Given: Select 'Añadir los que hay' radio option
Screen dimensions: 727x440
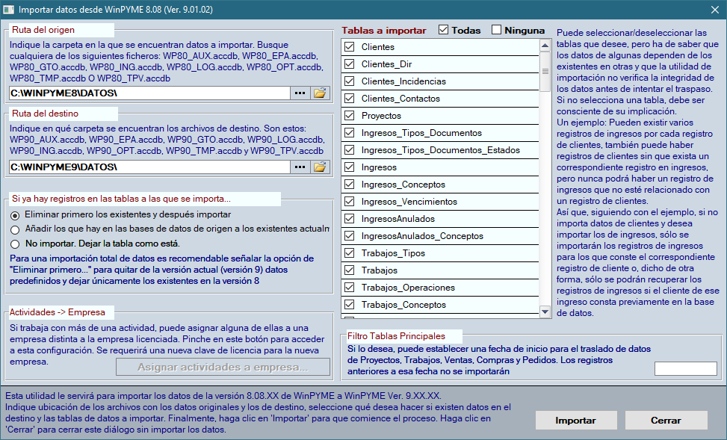Looking at the screenshot, I should click(15, 229).
